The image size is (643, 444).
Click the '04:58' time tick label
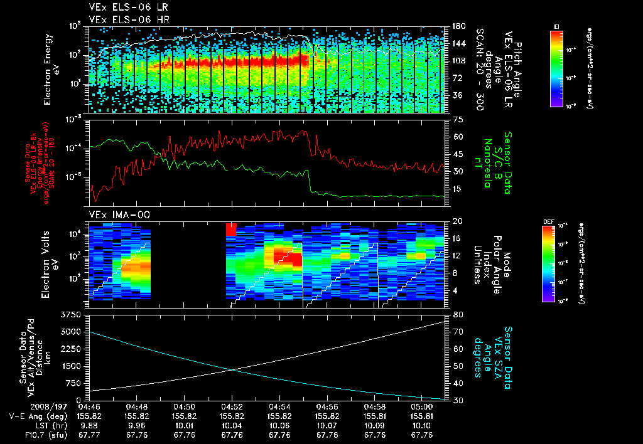coord(374,407)
